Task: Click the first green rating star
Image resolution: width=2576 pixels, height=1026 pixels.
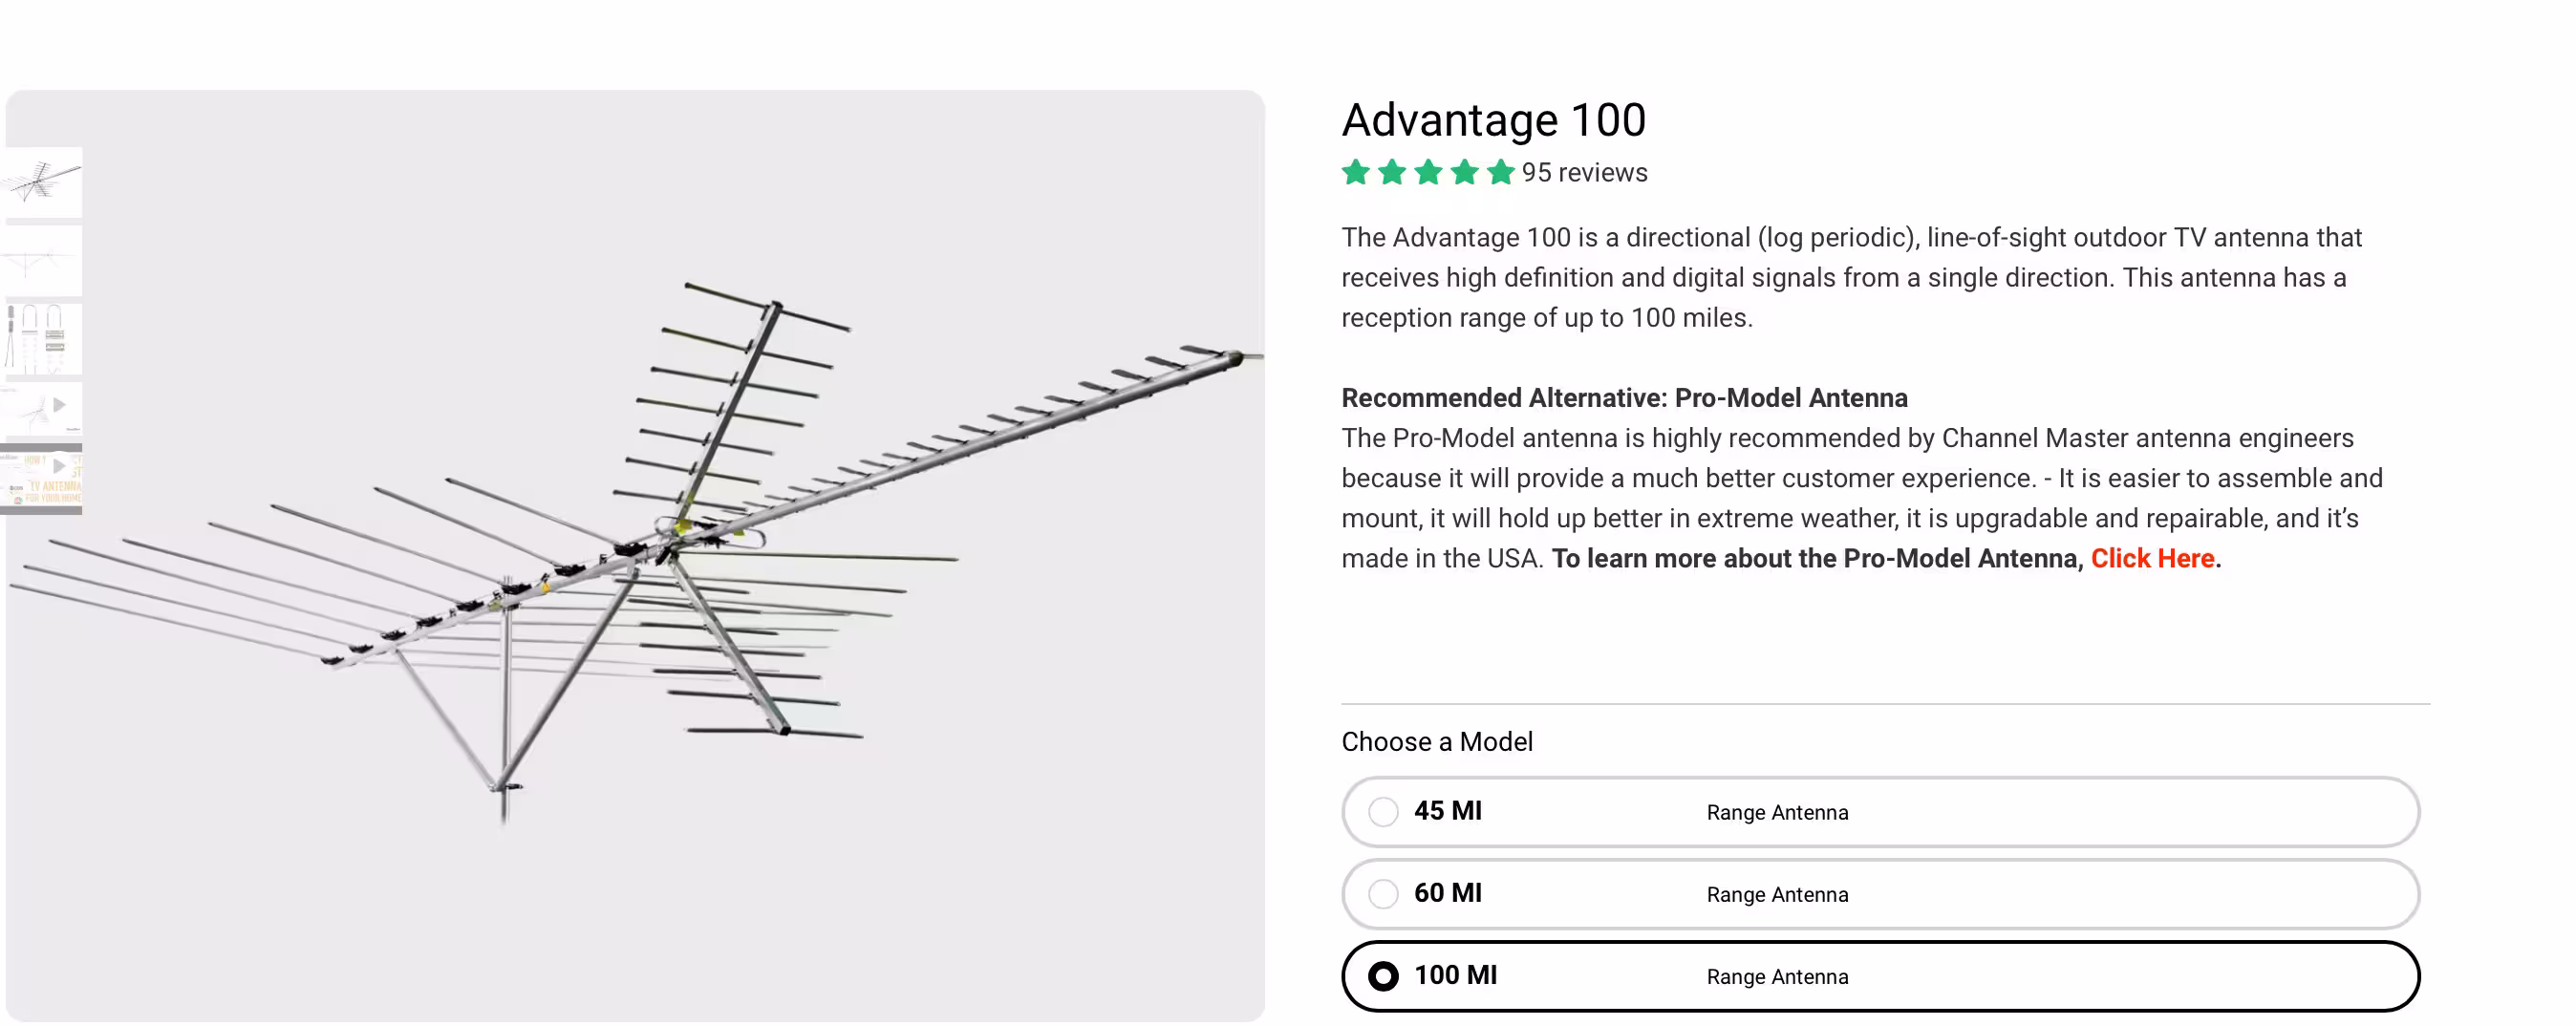Action: (x=1356, y=172)
